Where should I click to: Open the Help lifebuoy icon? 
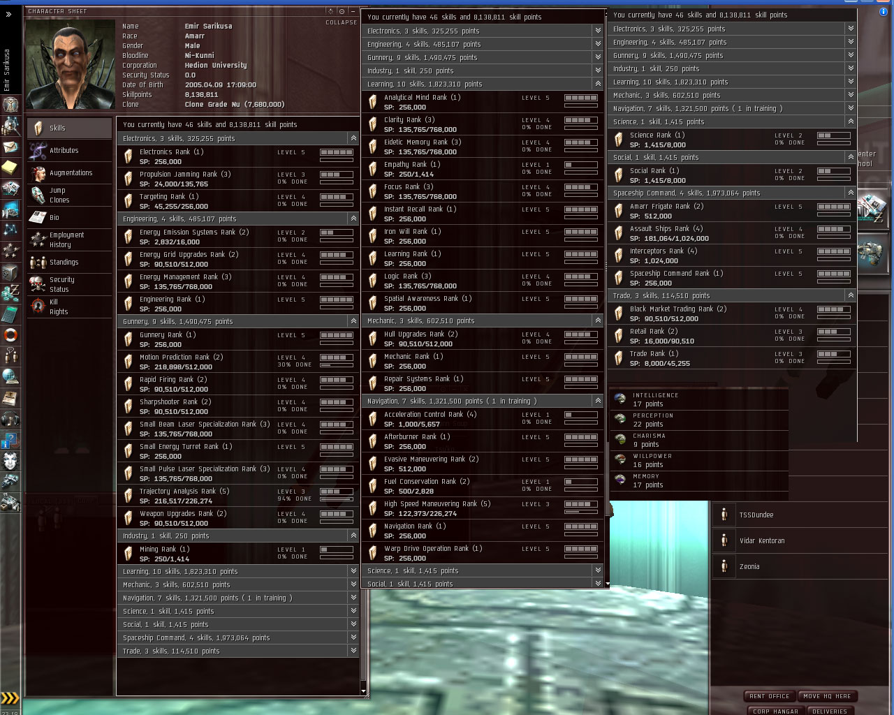pyautogui.click(x=10, y=335)
